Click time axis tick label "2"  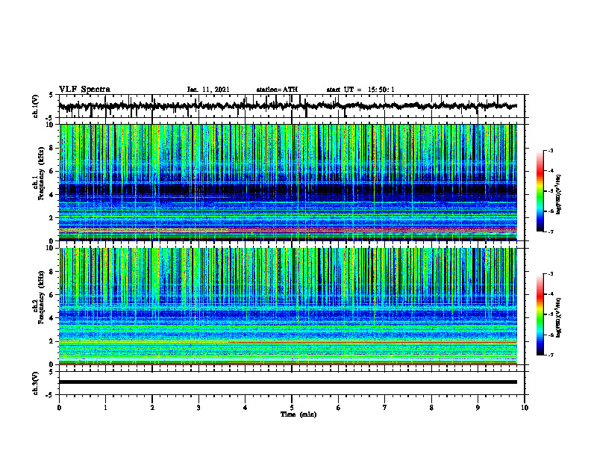[152, 408]
